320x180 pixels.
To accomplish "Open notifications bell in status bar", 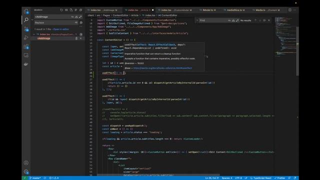I will (295, 178).
